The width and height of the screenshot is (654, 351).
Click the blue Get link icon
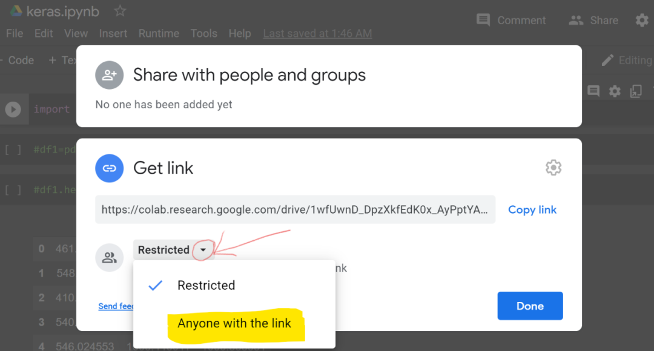point(109,168)
